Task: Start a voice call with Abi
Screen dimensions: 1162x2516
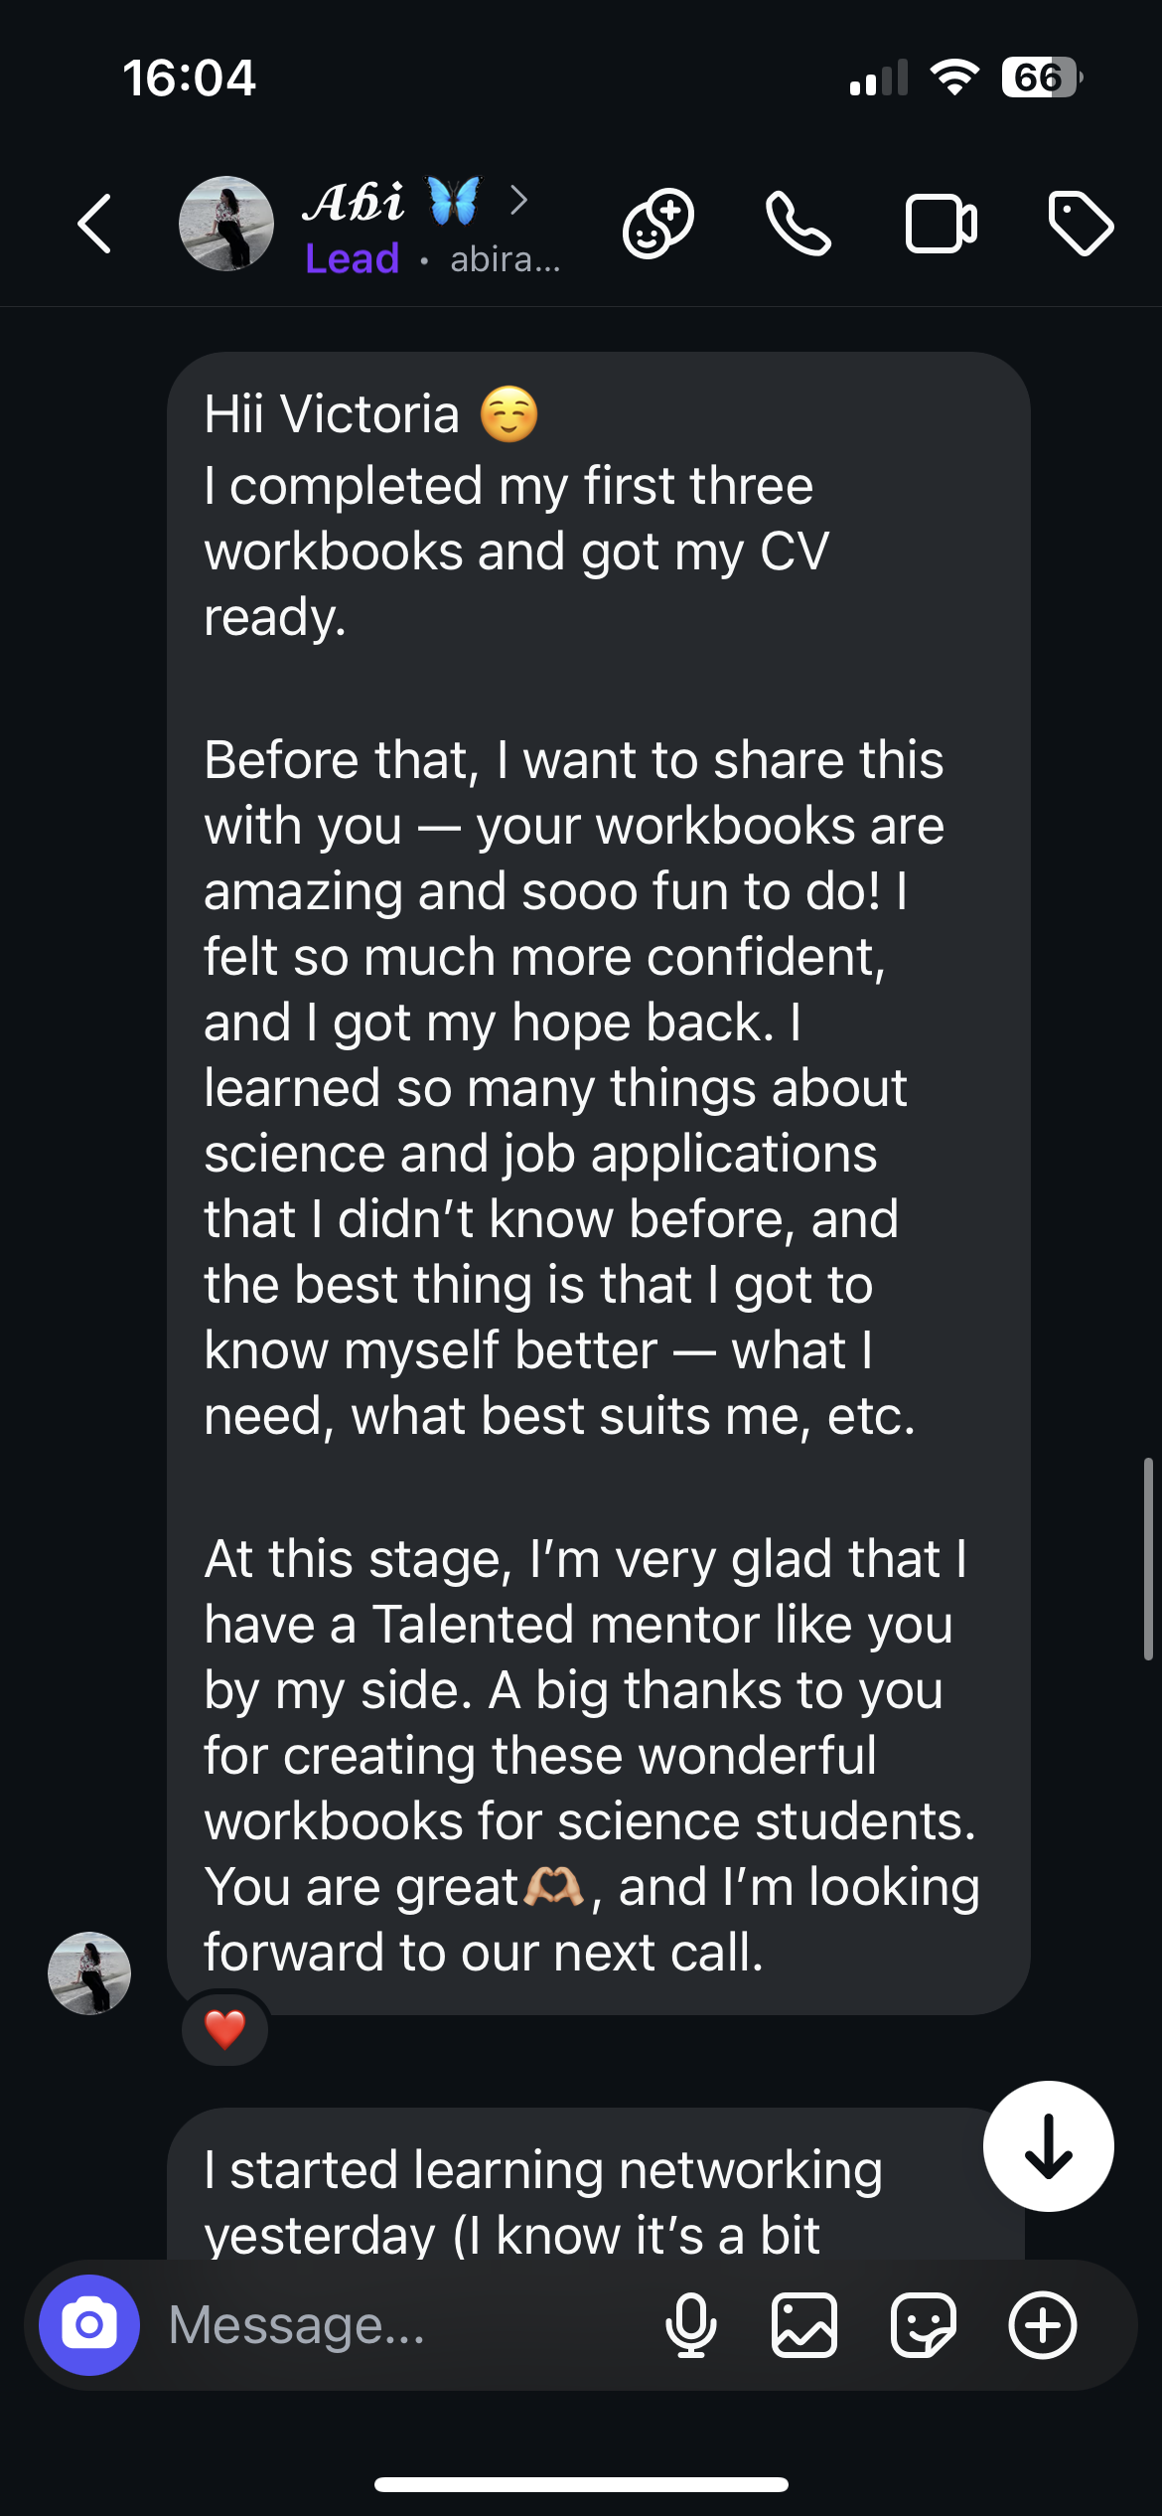Action: (798, 224)
